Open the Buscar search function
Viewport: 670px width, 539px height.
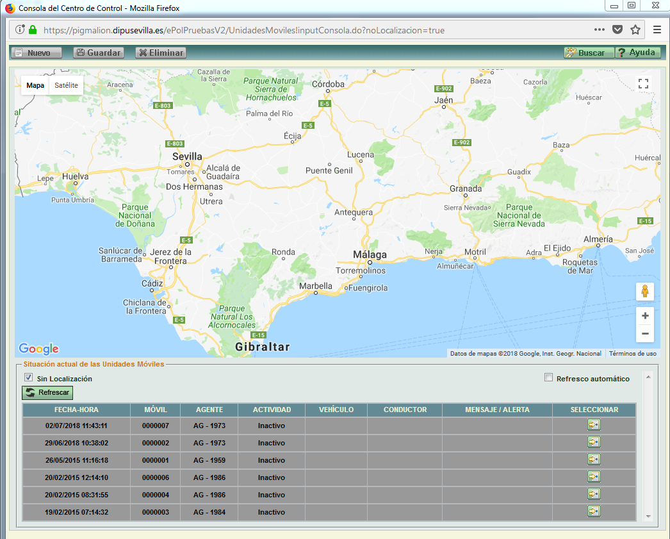tap(588, 53)
